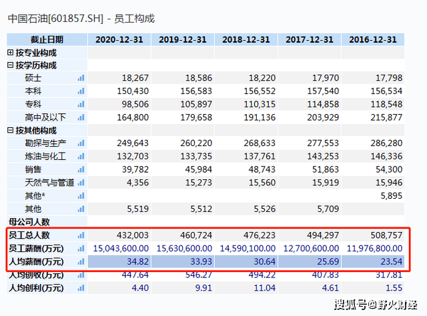Click the 母公司人数 row label
Image resolution: width=427 pixels, height=316 pixels.
pos(29,222)
